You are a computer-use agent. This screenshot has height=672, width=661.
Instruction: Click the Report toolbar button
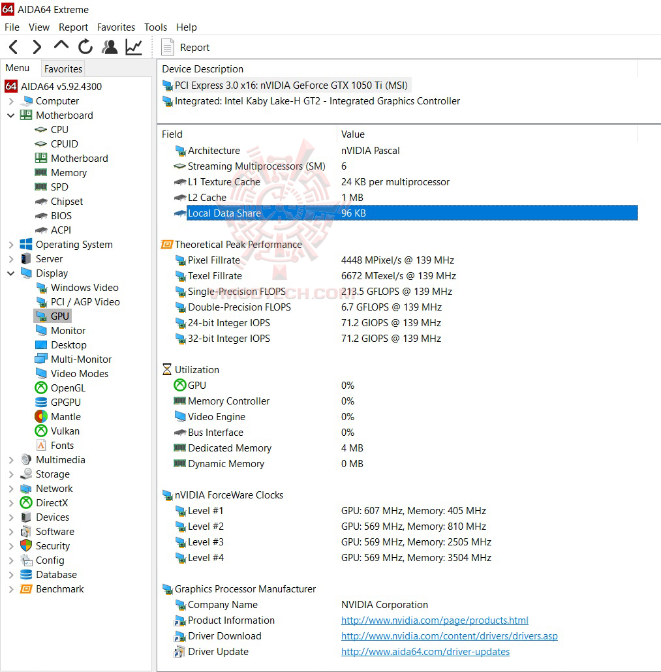(185, 47)
